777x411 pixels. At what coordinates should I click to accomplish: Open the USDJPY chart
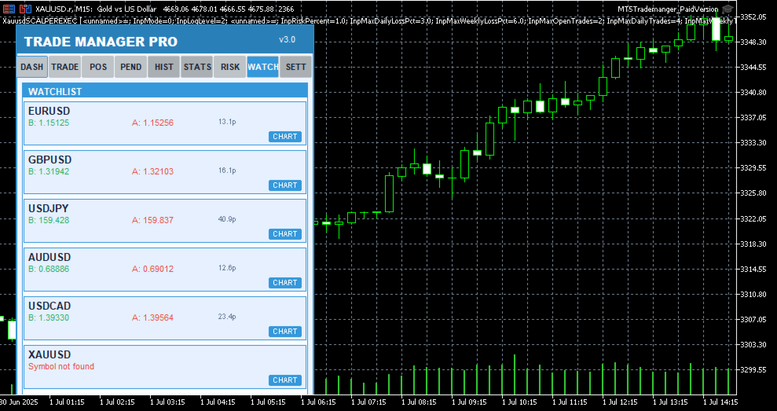point(285,233)
